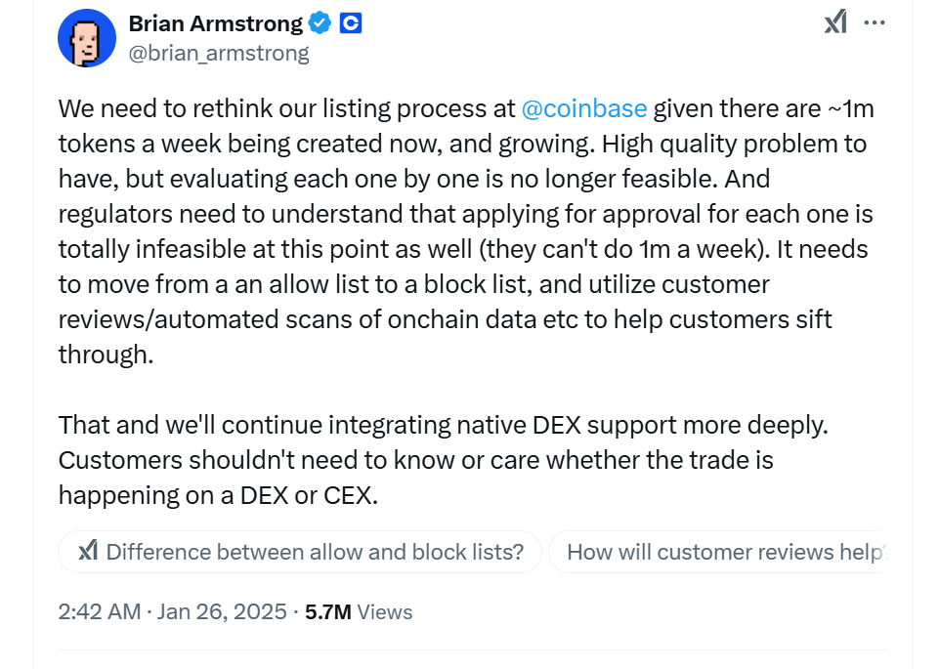939x669 pixels.
Task: Click the 2:42 AM post time
Action: 100,612
